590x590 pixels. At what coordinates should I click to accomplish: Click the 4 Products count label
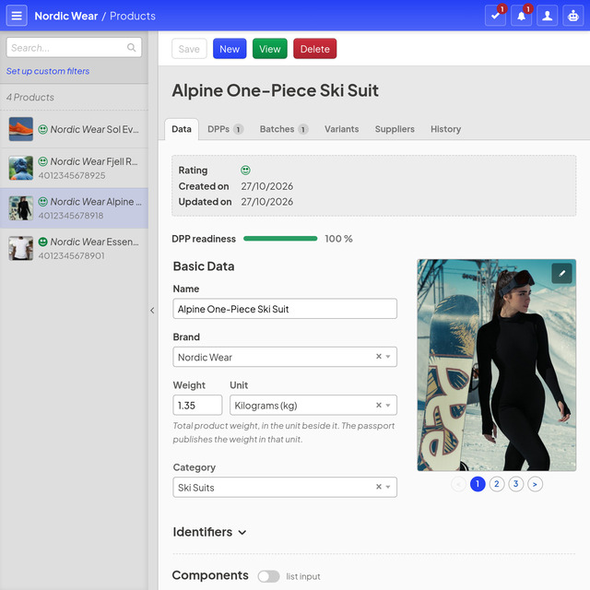pos(30,98)
